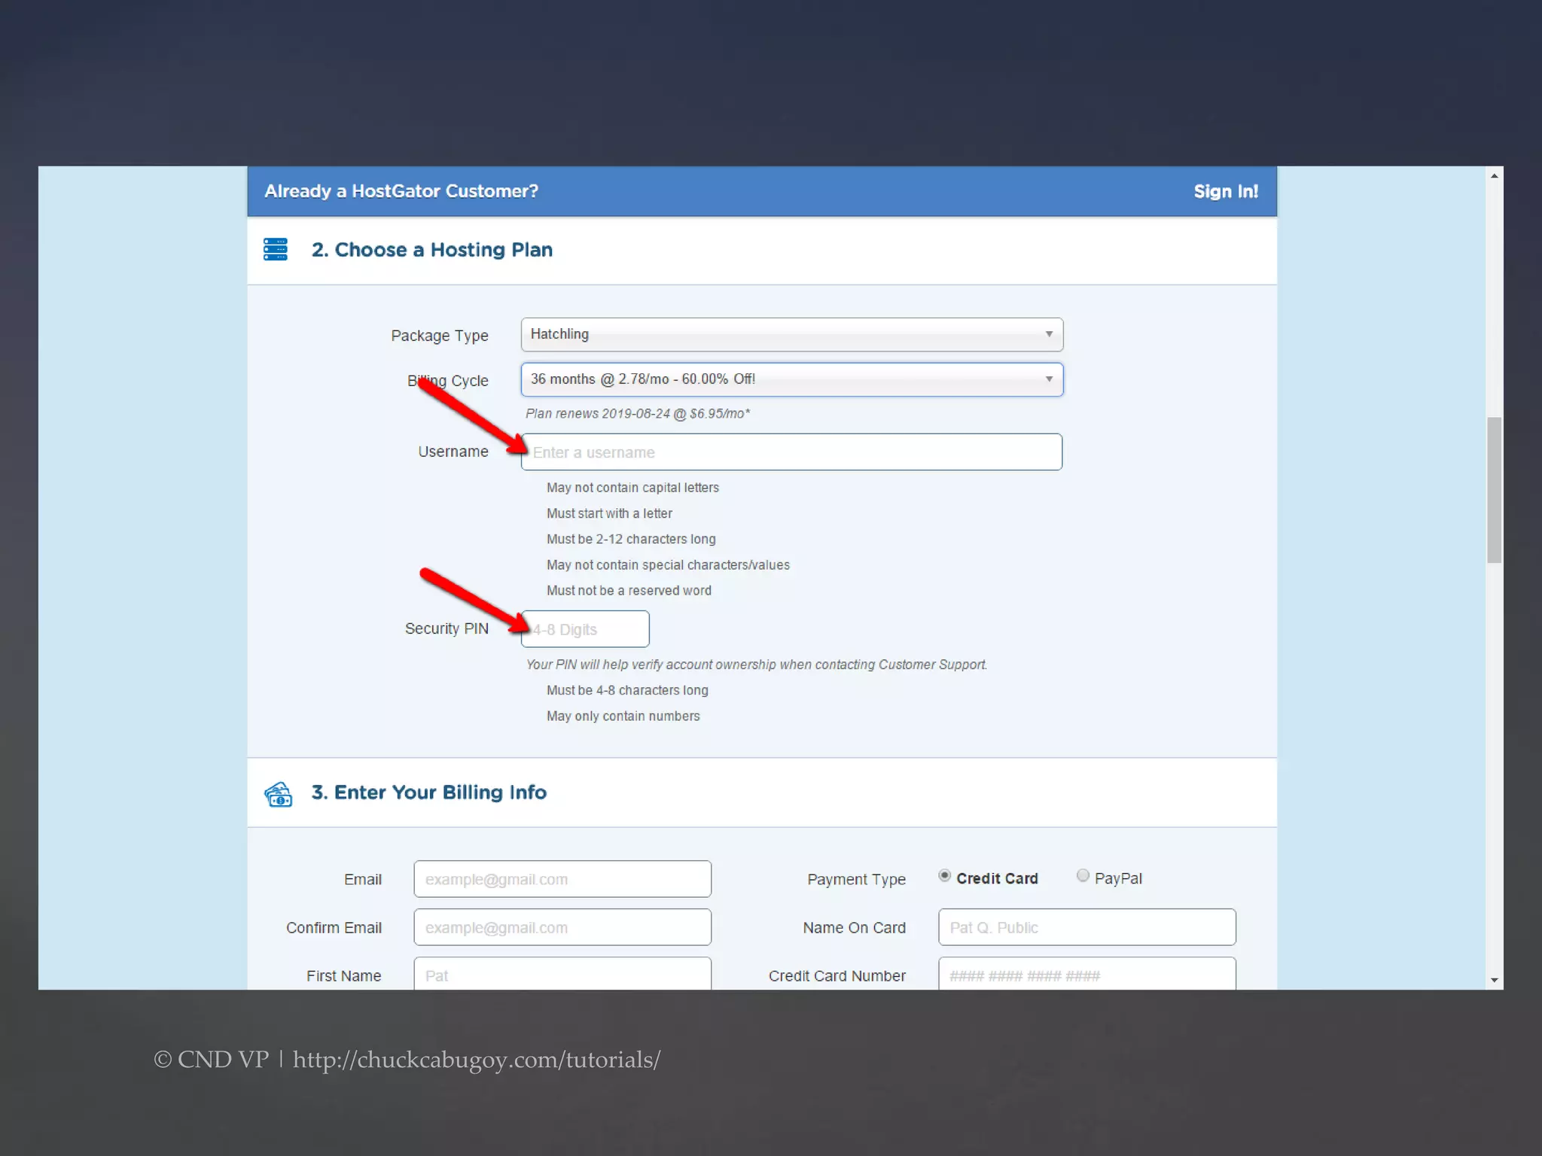Click the Username label
This screenshot has width=1542, height=1156.
453,452
